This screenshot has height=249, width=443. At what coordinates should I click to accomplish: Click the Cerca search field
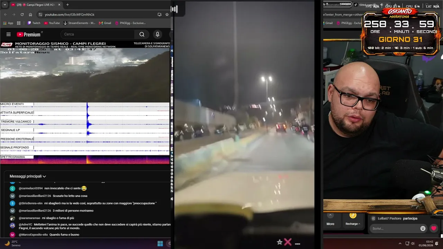(x=98, y=34)
